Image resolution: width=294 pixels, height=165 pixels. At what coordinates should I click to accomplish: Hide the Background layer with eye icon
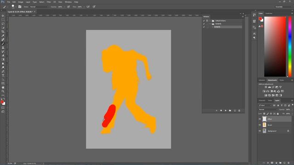pyautogui.click(x=260, y=131)
